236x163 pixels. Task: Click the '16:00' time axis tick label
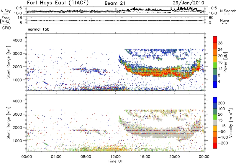pos(145,157)
